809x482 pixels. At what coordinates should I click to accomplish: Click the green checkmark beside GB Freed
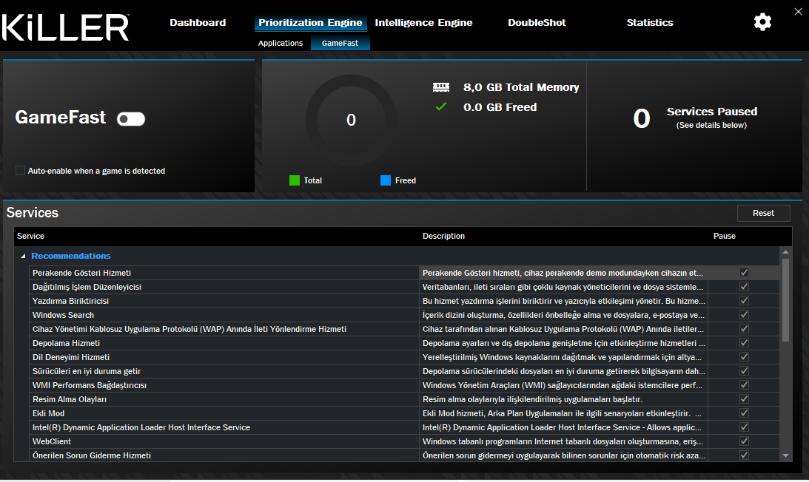440,106
